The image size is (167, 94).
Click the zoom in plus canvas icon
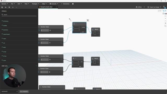(165, 18)
